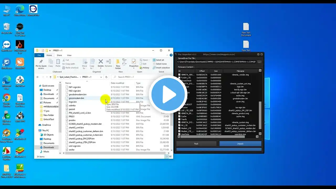
Task: Open the address bar path history dropdown
Action: tap(101, 77)
